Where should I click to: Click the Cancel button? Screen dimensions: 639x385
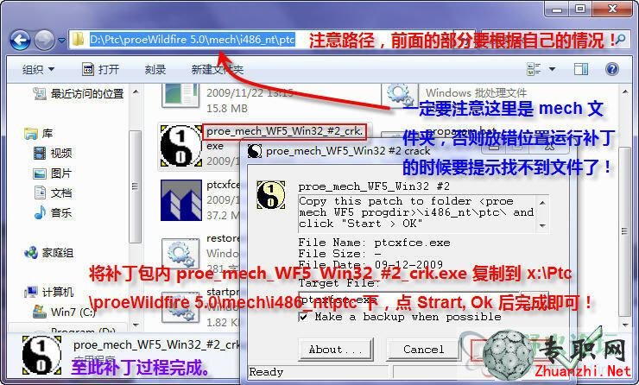click(x=423, y=349)
